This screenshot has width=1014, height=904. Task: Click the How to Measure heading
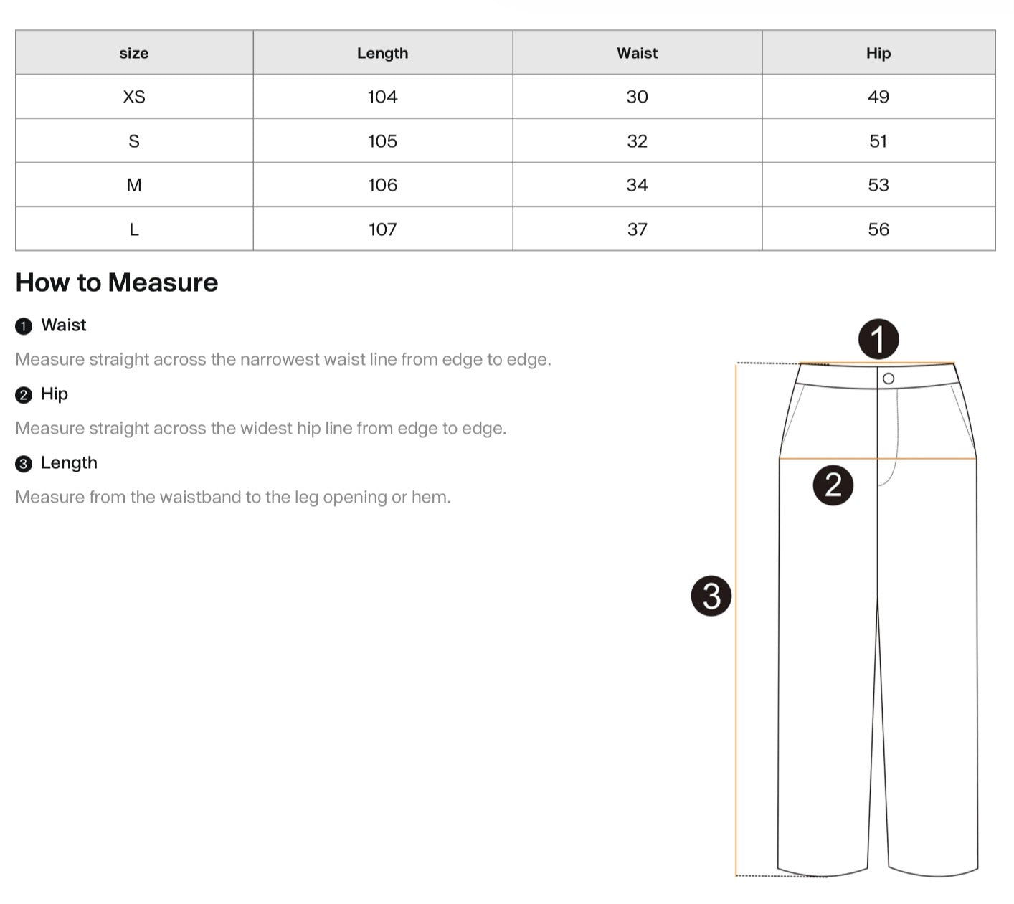(x=117, y=282)
